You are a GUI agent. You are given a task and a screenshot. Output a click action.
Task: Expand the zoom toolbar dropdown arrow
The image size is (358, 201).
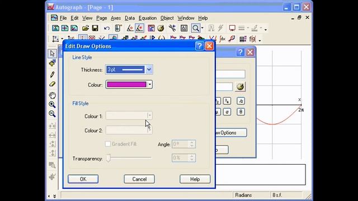coord(202,28)
